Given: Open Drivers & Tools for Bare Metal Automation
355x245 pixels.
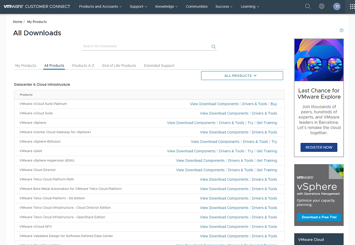Looking at the screenshot, I should [264, 189].
